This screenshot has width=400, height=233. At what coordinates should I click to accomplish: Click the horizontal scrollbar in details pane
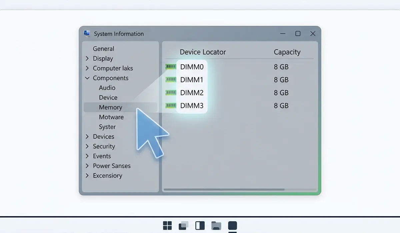click(224, 190)
